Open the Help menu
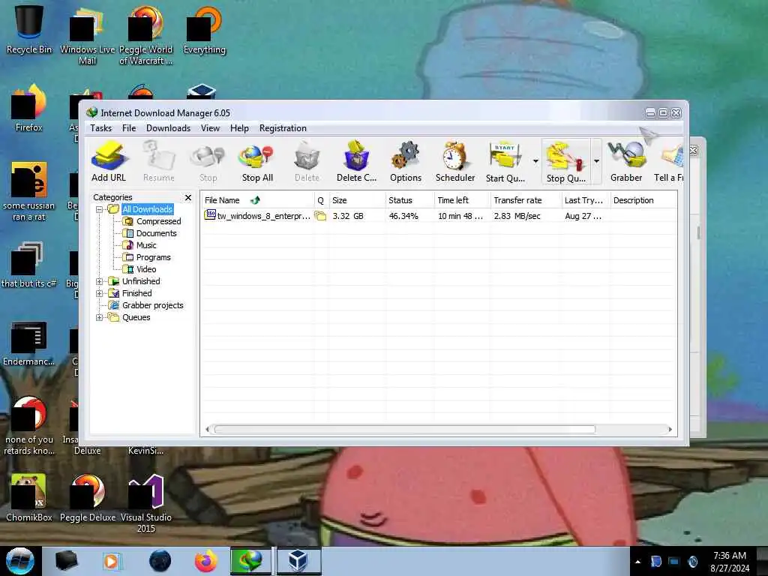The image size is (768, 576). point(239,128)
